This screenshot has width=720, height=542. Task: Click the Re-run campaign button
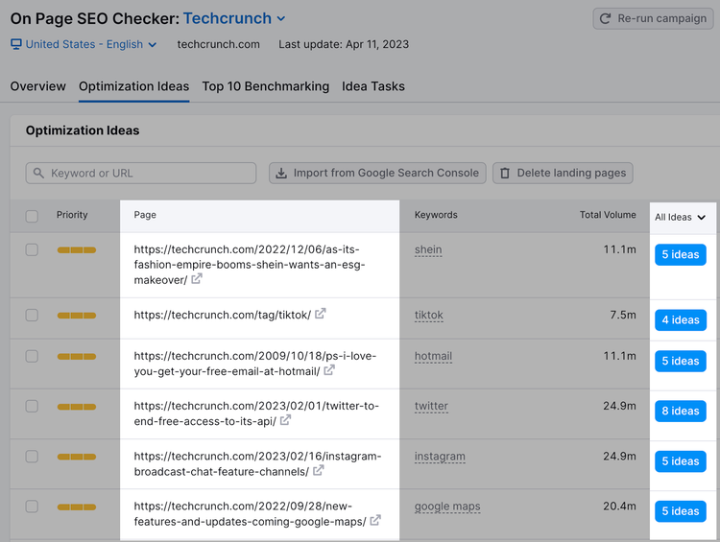coord(653,18)
